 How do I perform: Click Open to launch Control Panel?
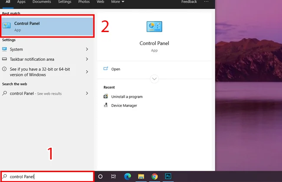(x=116, y=69)
